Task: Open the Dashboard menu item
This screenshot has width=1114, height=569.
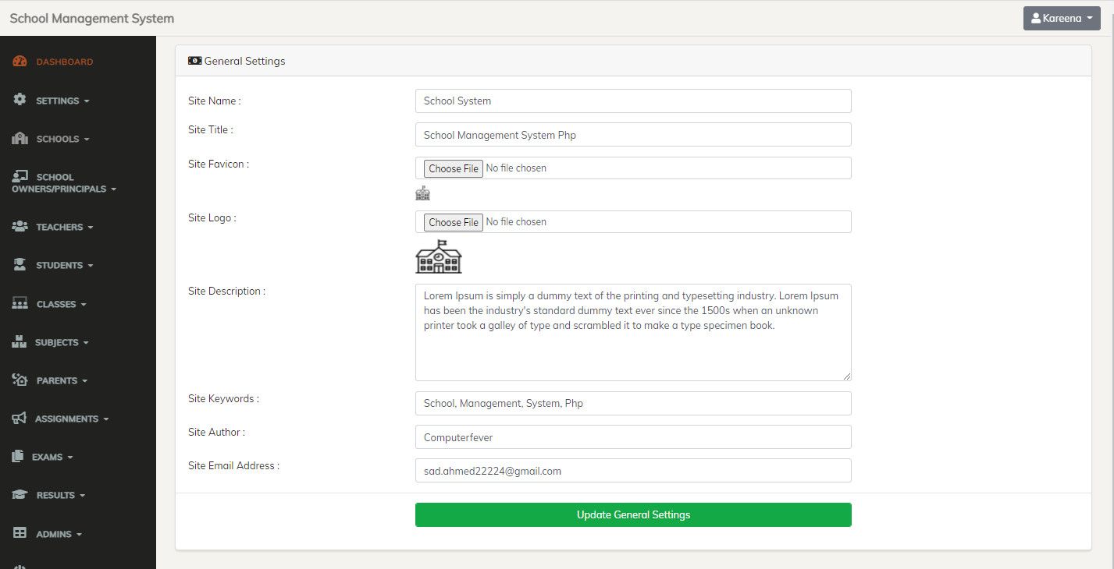Action: [x=65, y=62]
